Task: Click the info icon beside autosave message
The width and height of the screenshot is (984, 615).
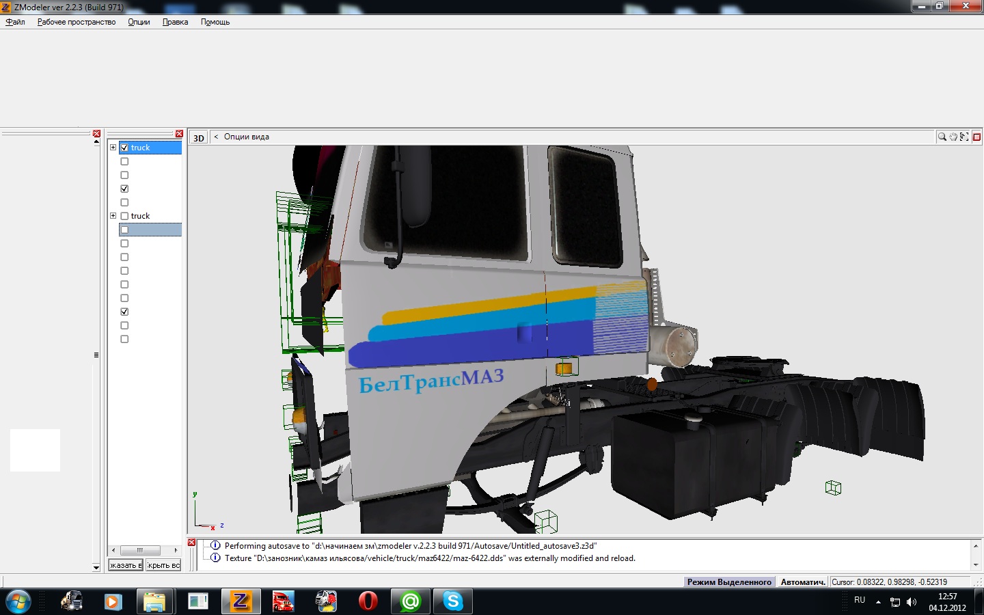Action: coord(215,545)
